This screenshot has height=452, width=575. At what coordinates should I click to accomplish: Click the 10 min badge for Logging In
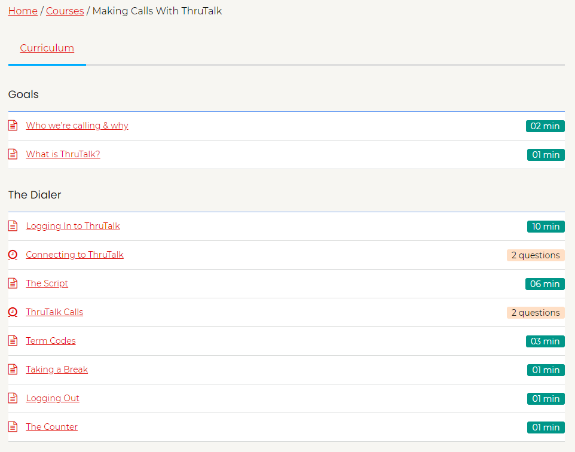point(546,227)
